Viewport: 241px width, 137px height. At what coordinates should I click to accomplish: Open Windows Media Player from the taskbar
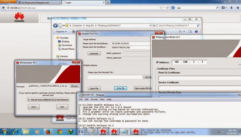pos(37,132)
